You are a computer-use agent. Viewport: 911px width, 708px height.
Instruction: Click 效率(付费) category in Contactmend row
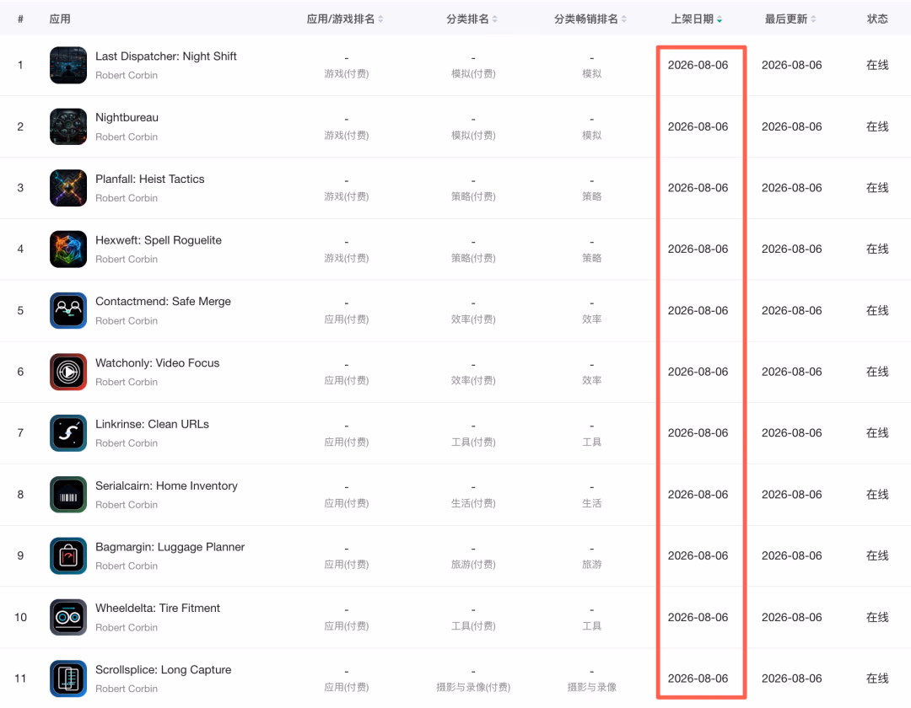473,319
